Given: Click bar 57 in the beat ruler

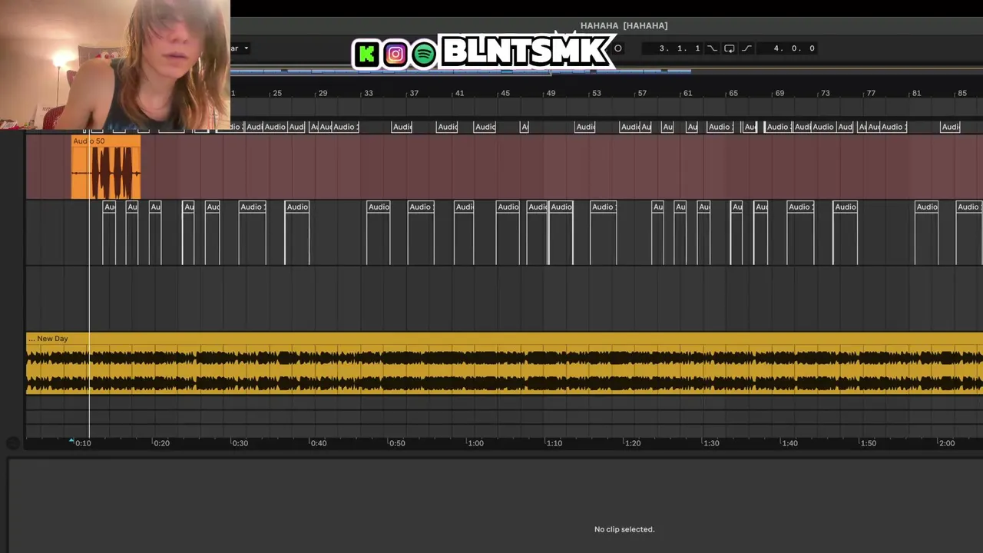Looking at the screenshot, I should coord(642,93).
